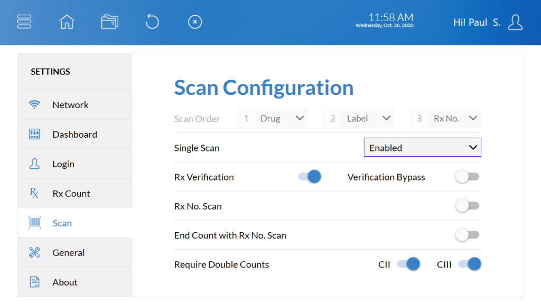
Task: Open the hamburger menu icon
Action: coord(24,22)
